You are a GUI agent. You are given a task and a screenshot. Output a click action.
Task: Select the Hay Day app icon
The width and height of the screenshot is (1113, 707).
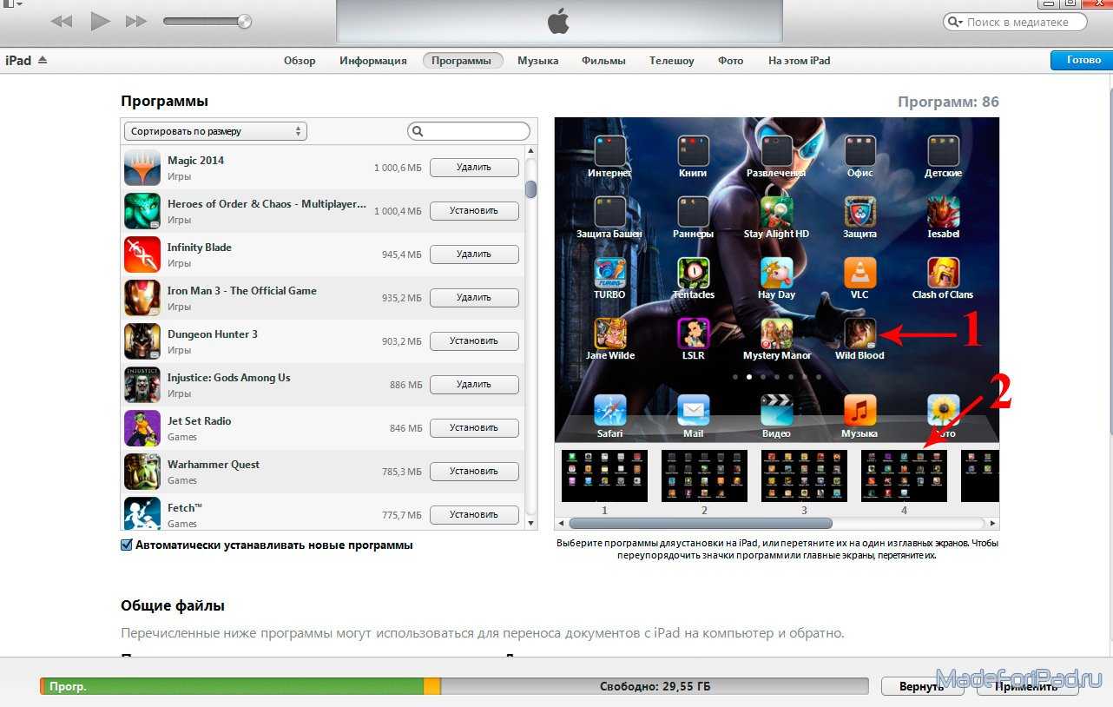coord(776,273)
